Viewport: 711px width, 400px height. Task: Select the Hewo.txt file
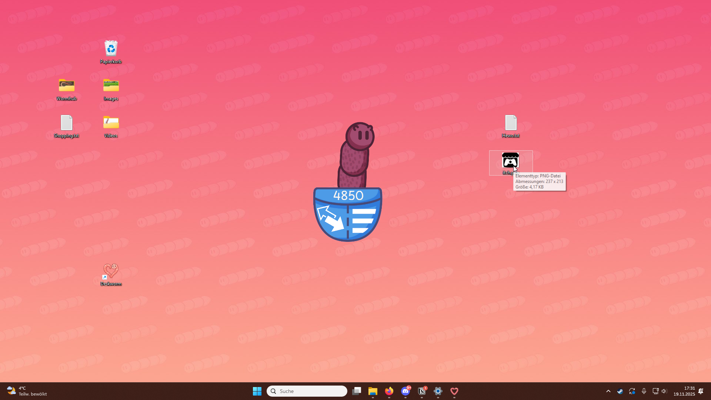(x=511, y=123)
